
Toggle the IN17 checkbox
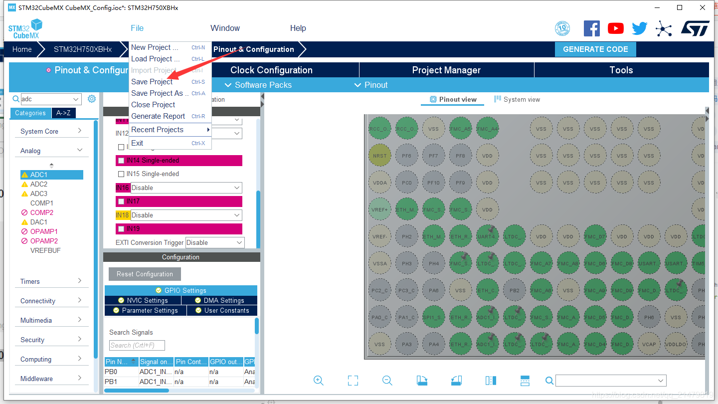coord(121,202)
